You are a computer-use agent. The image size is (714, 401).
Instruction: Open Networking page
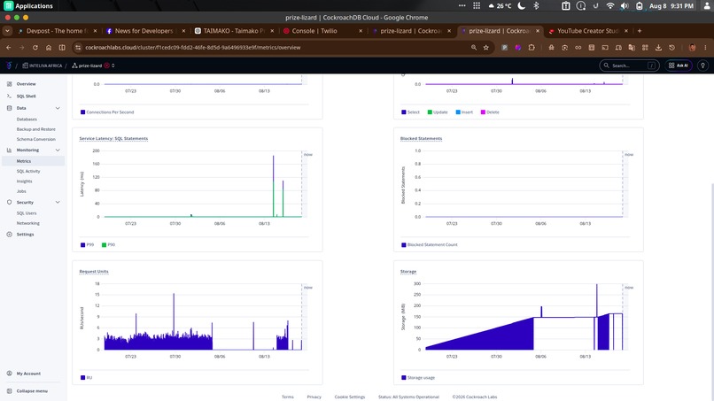[27, 223]
